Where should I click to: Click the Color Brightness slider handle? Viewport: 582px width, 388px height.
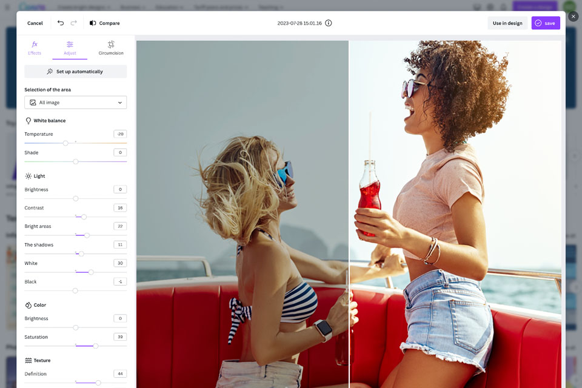coord(76,327)
